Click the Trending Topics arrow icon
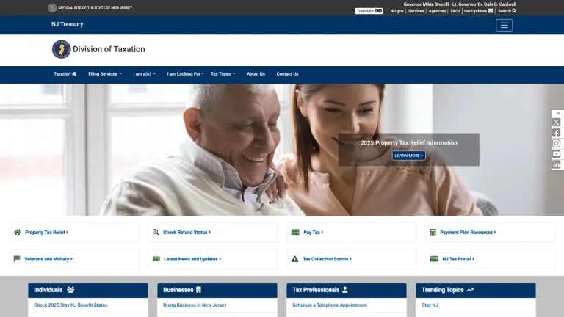 [x=470, y=290]
